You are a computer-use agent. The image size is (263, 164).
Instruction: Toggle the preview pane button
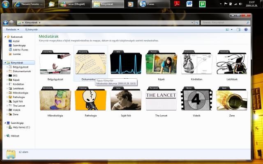click(238, 30)
